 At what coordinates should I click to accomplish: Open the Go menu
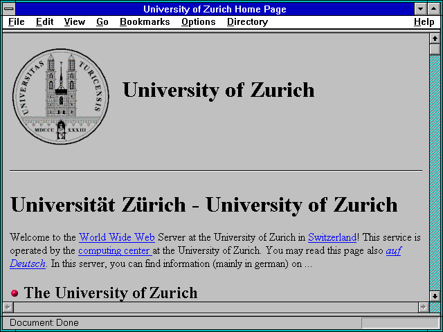pos(102,22)
